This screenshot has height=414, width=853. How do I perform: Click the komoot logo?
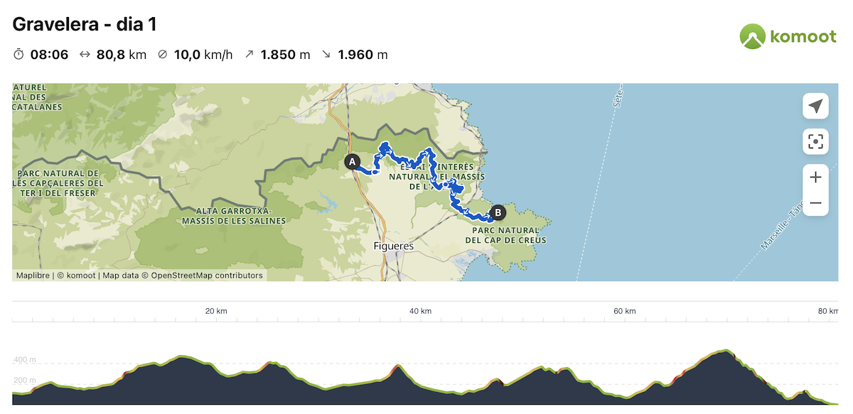(x=788, y=36)
